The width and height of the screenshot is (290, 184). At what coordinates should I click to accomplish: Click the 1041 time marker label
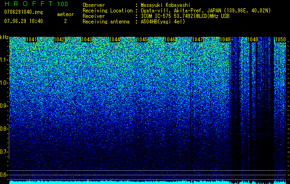[31, 40]
